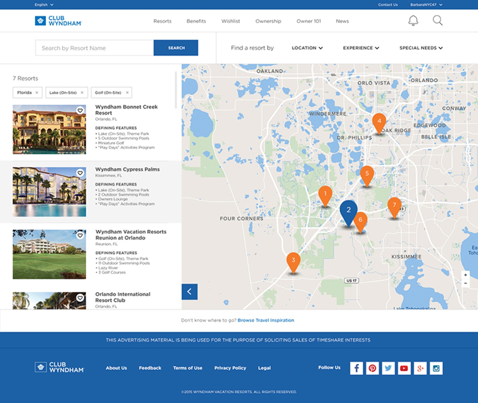Click the results list scrollbar
Viewport: 478px width, 403px height.
click(x=176, y=90)
